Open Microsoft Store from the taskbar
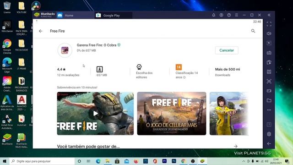The width and height of the screenshot is (293, 165). pyautogui.click(x=117, y=161)
